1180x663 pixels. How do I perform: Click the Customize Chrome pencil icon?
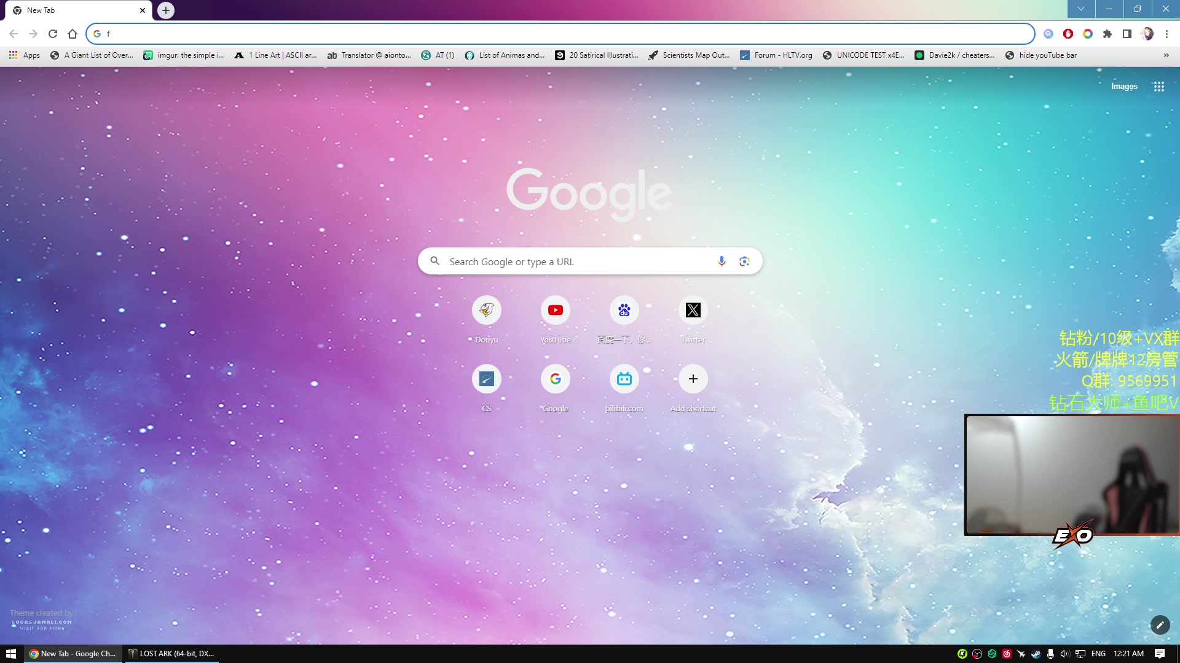pyautogui.click(x=1160, y=625)
